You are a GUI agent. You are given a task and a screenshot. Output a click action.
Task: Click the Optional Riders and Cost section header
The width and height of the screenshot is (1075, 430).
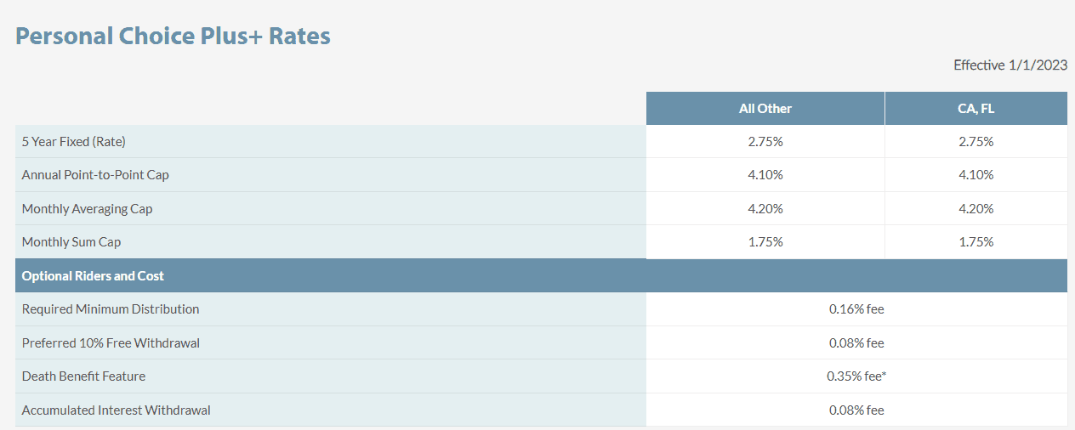tap(93, 275)
